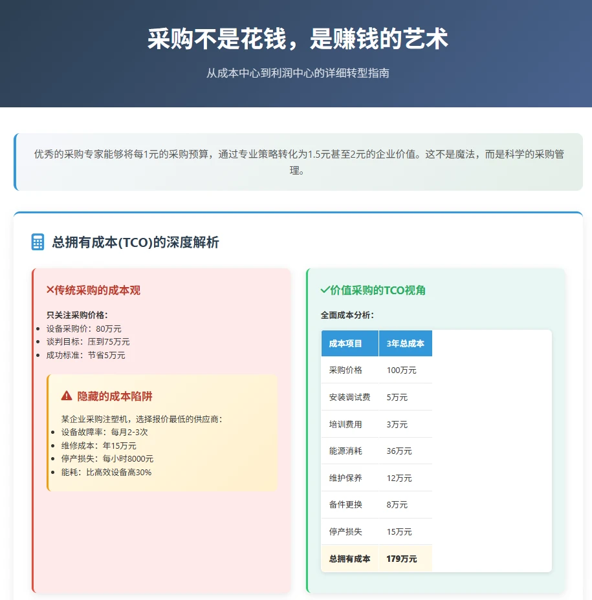Click the blue calculator icon beside TCO heading
The image size is (592, 600).
(38, 242)
